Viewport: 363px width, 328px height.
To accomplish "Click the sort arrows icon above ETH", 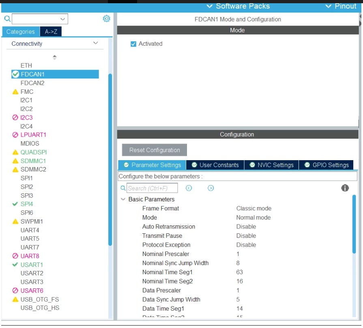I will pyautogui.click(x=55, y=57).
